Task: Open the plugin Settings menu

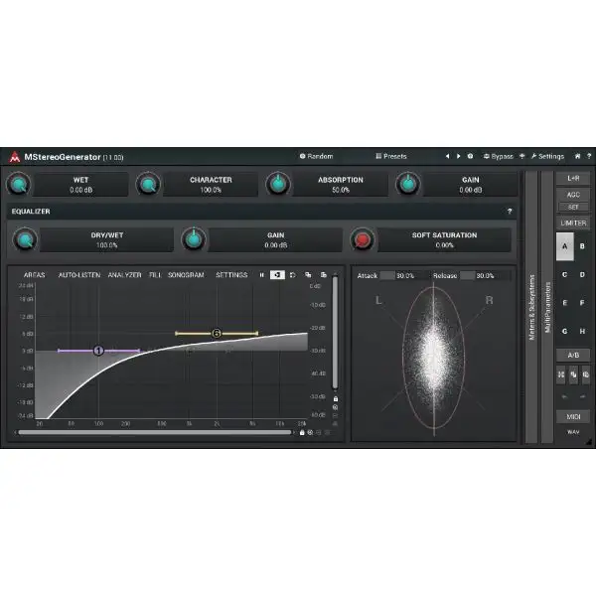Action: point(547,156)
